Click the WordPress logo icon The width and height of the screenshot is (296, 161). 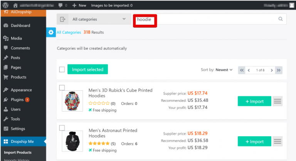click(6, 5)
